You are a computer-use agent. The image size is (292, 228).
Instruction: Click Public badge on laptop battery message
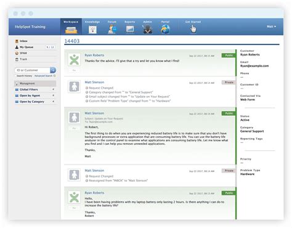[229, 193]
